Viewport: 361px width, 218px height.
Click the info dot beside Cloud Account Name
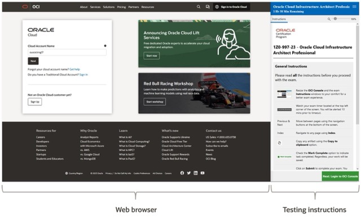pos(105,46)
